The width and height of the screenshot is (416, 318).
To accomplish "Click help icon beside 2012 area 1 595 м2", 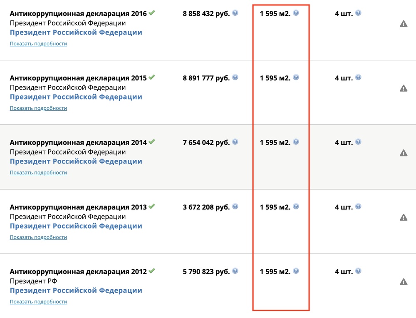I will tap(296, 271).
